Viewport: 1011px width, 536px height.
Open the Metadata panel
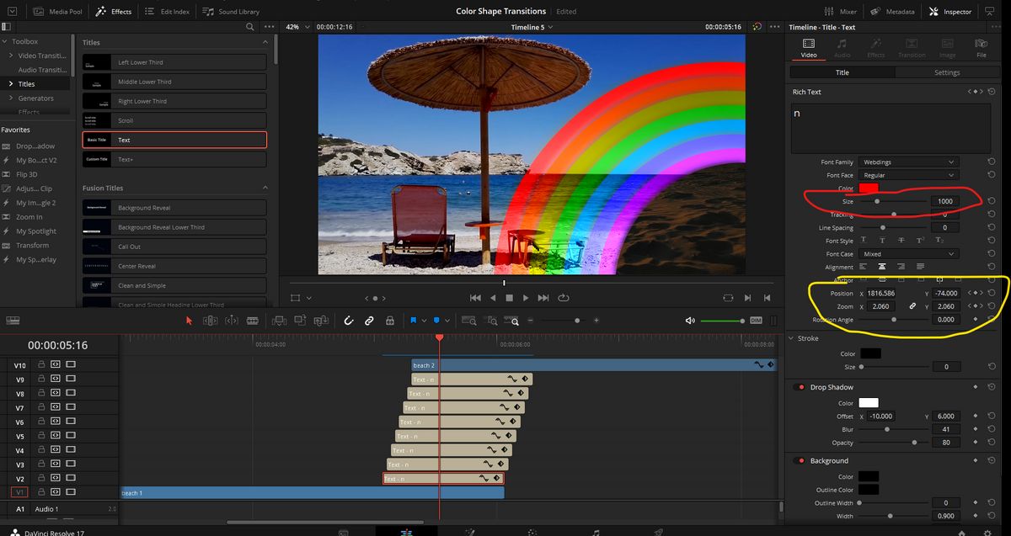tap(902, 11)
